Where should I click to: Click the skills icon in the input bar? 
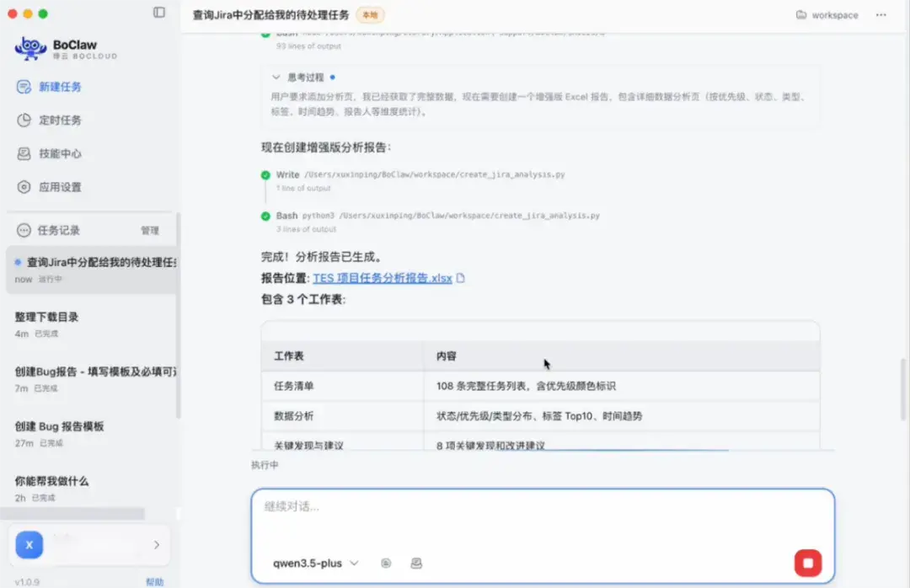[x=416, y=563]
